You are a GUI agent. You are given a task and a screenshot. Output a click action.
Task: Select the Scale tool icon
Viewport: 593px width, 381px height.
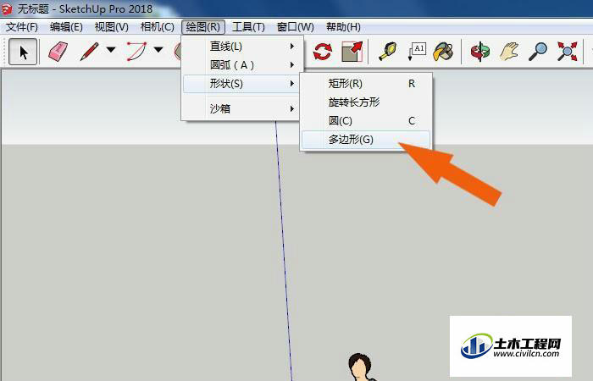click(352, 52)
